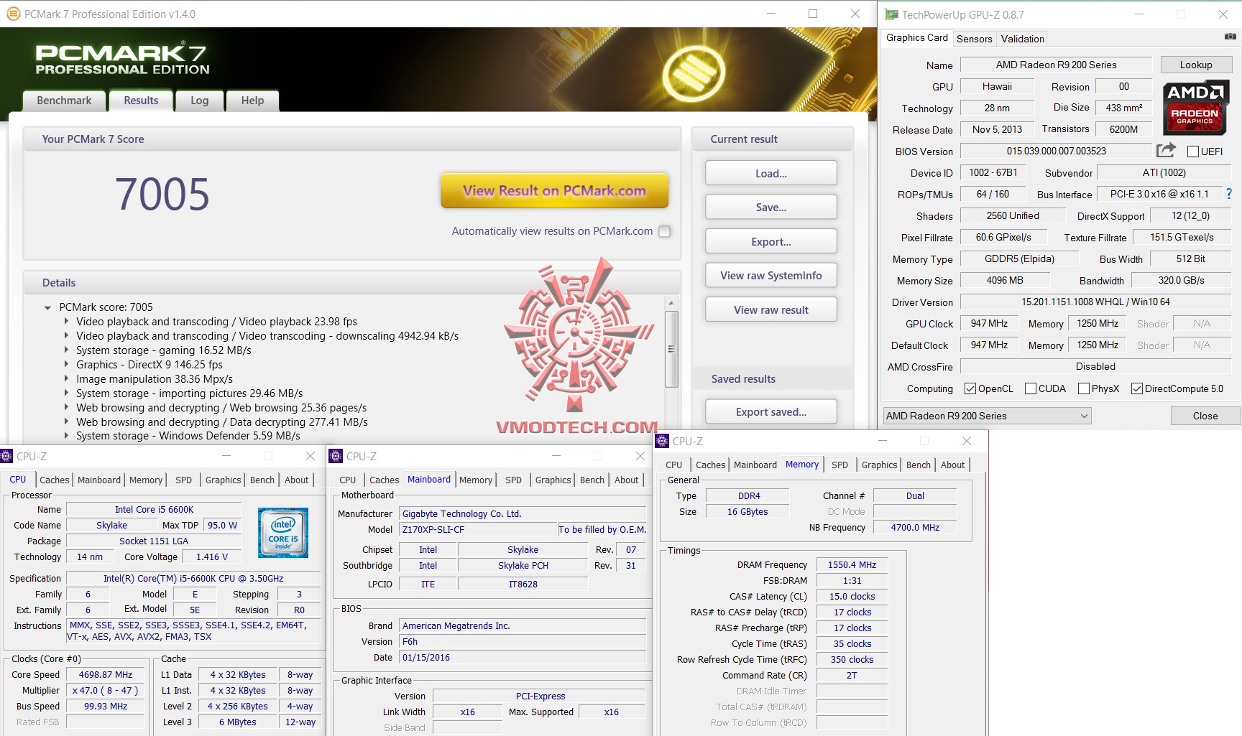
Task: Click the app icon of the CPU-Z Motherboard window
Action: (336, 456)
